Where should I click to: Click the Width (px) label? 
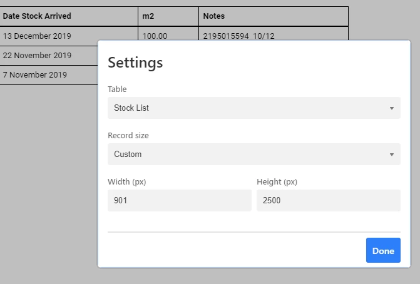pos(126,182)
